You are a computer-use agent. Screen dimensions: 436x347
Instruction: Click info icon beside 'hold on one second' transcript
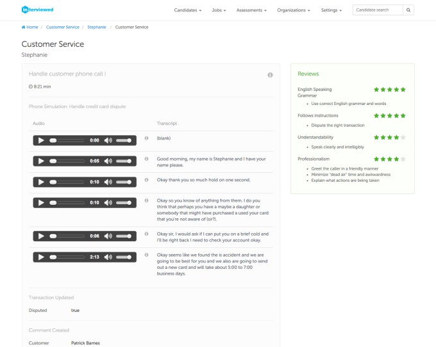pyautogui.click(x=146, y=180)
